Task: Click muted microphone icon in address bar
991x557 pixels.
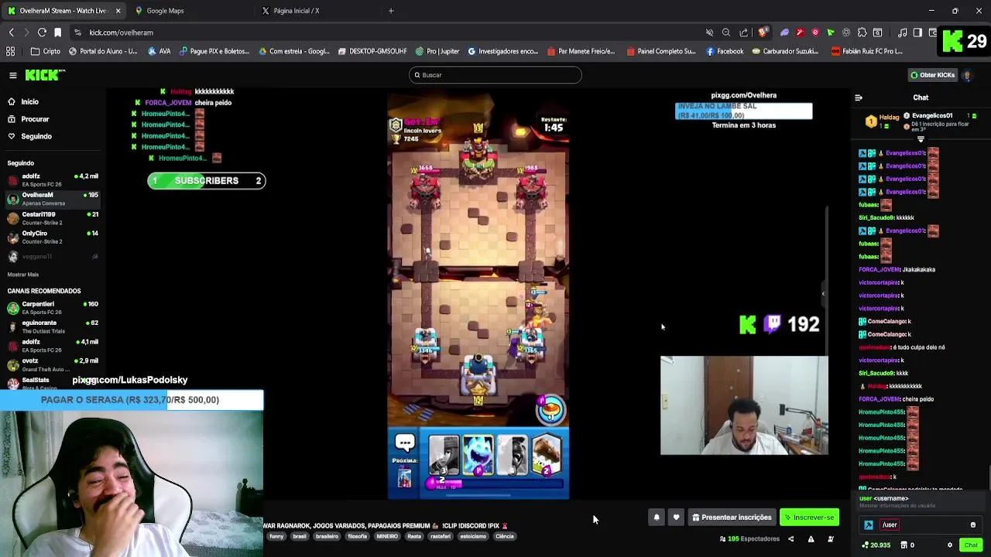Action: click(709, 32)
